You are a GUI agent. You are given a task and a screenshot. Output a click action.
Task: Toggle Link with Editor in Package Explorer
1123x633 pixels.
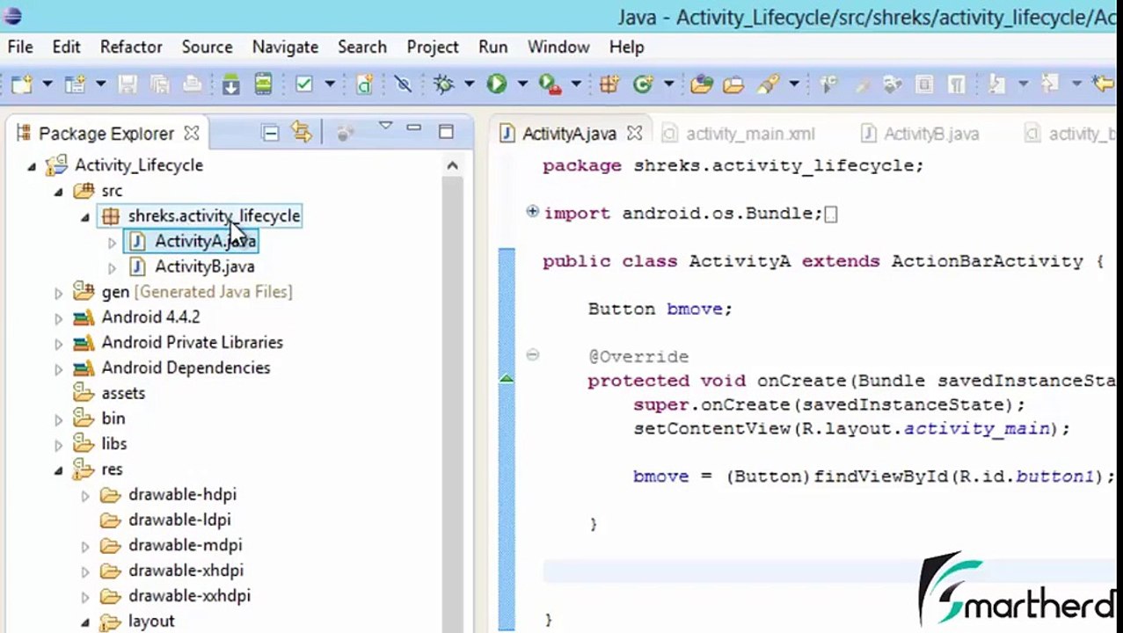pos(302,133)
